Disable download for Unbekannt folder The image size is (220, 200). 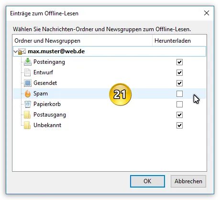pos(179,125)
